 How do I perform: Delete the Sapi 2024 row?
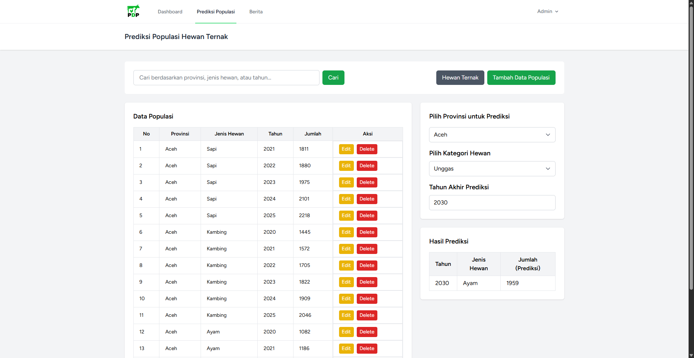point(367,199)
